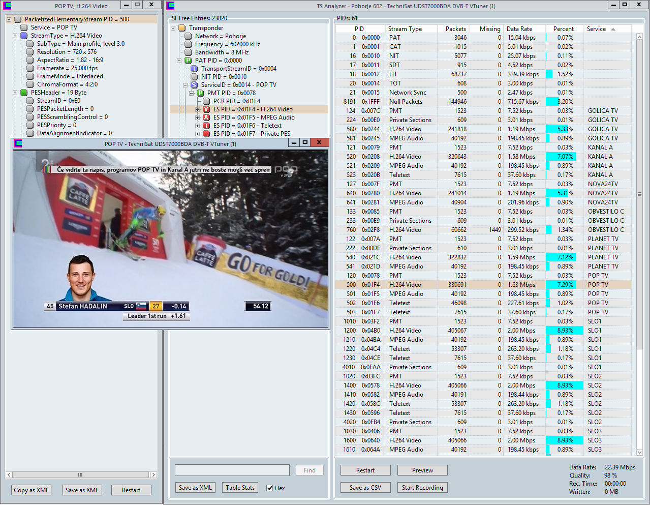Collapse the PMT PID 0x0078 node
The image size is (650, 505).
(191, 93)
